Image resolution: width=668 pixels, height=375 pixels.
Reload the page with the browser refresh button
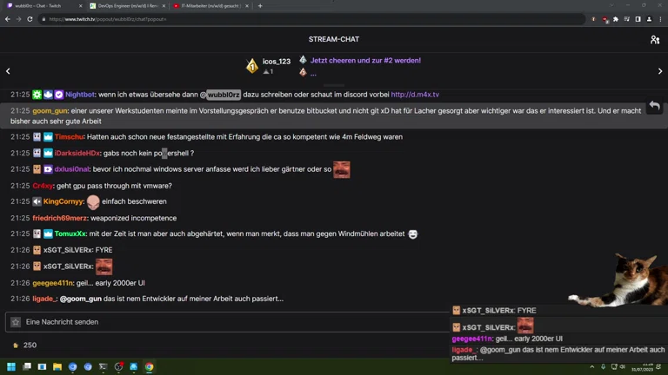(30, 19)
